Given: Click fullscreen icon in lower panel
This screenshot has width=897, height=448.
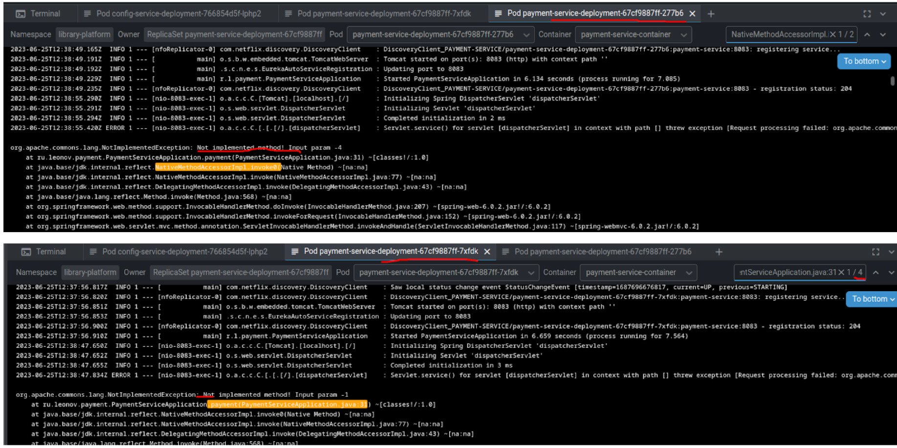Looking at the screenshot, I should 875,252.
